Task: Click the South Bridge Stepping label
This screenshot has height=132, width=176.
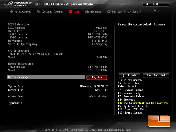Action: point(22,44)
